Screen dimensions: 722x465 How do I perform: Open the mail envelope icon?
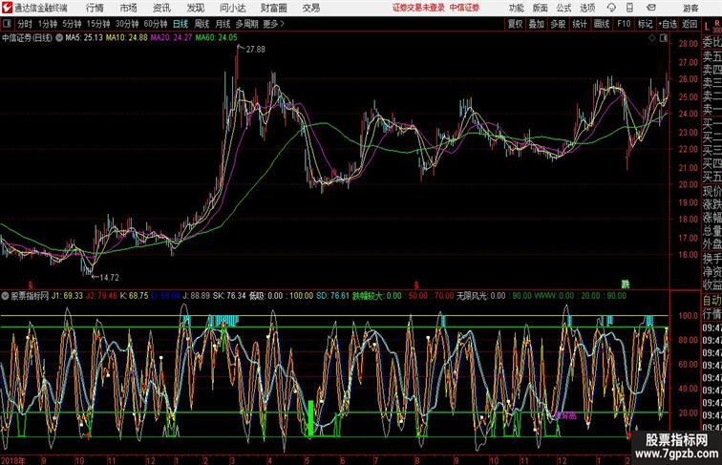(x=651, y=8)
